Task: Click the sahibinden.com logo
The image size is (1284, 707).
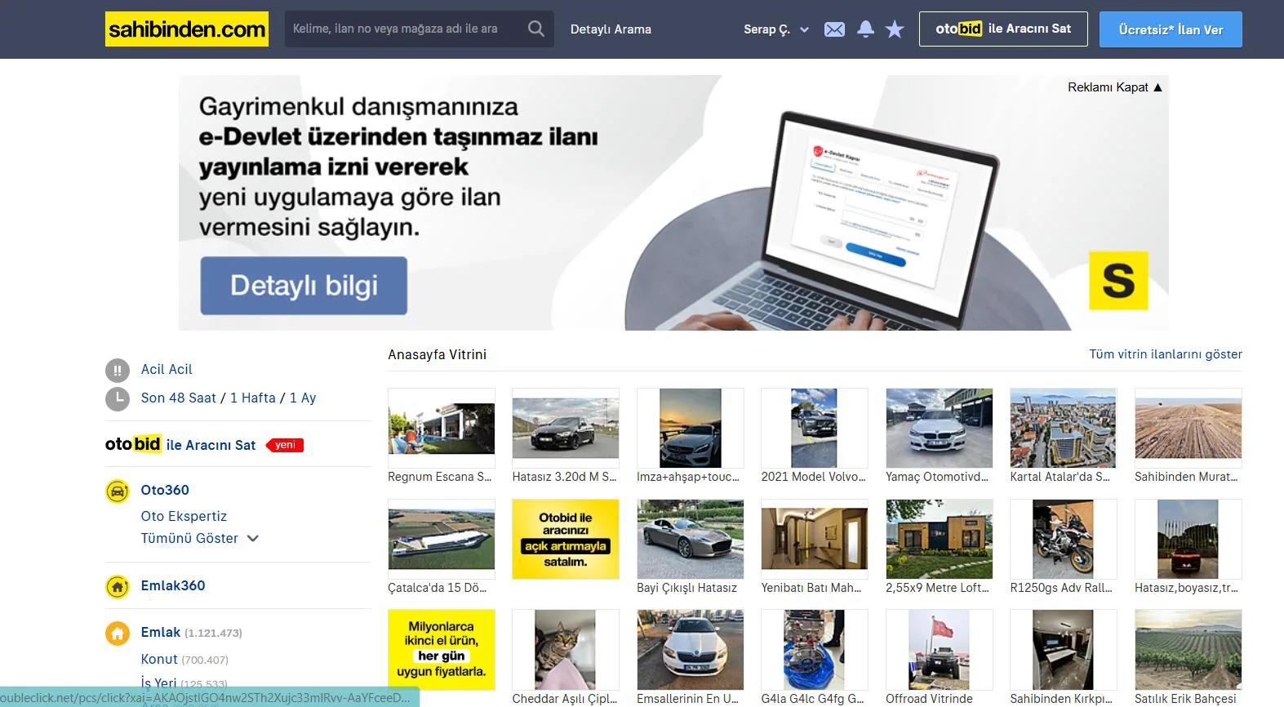Action: point(187,29)
